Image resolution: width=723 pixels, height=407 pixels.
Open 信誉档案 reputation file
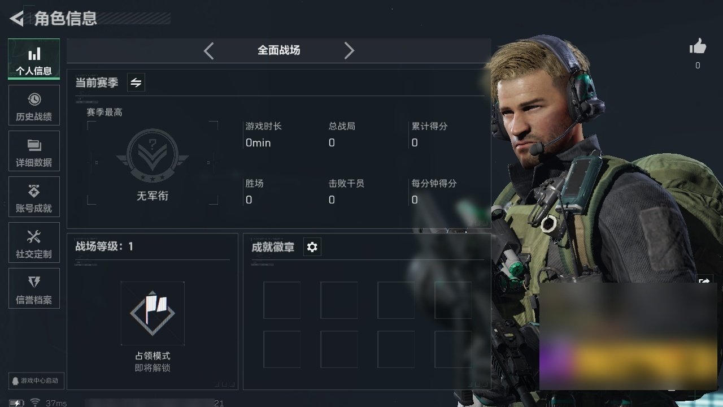[x=34, y=288]
